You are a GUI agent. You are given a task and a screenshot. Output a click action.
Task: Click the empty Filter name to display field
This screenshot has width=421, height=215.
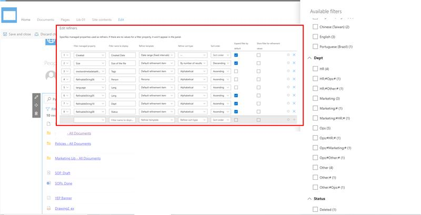123,120
